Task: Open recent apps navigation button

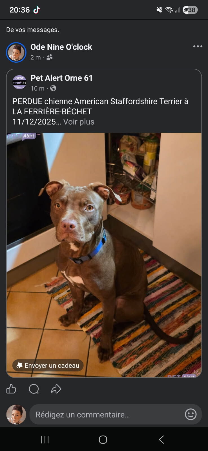Action: (45, 439)
